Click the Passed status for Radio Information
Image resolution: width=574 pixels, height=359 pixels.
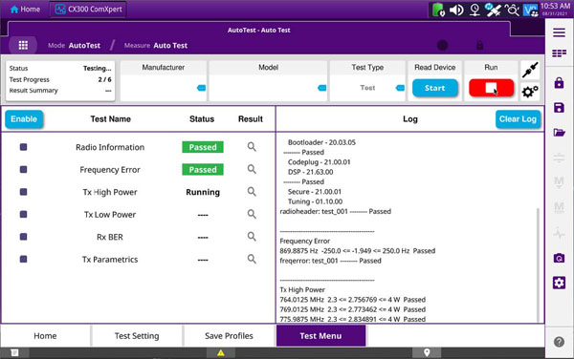[x=203, y=147]
